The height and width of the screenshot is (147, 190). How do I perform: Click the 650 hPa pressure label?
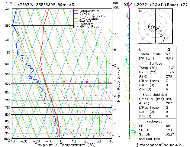point(8,92)
